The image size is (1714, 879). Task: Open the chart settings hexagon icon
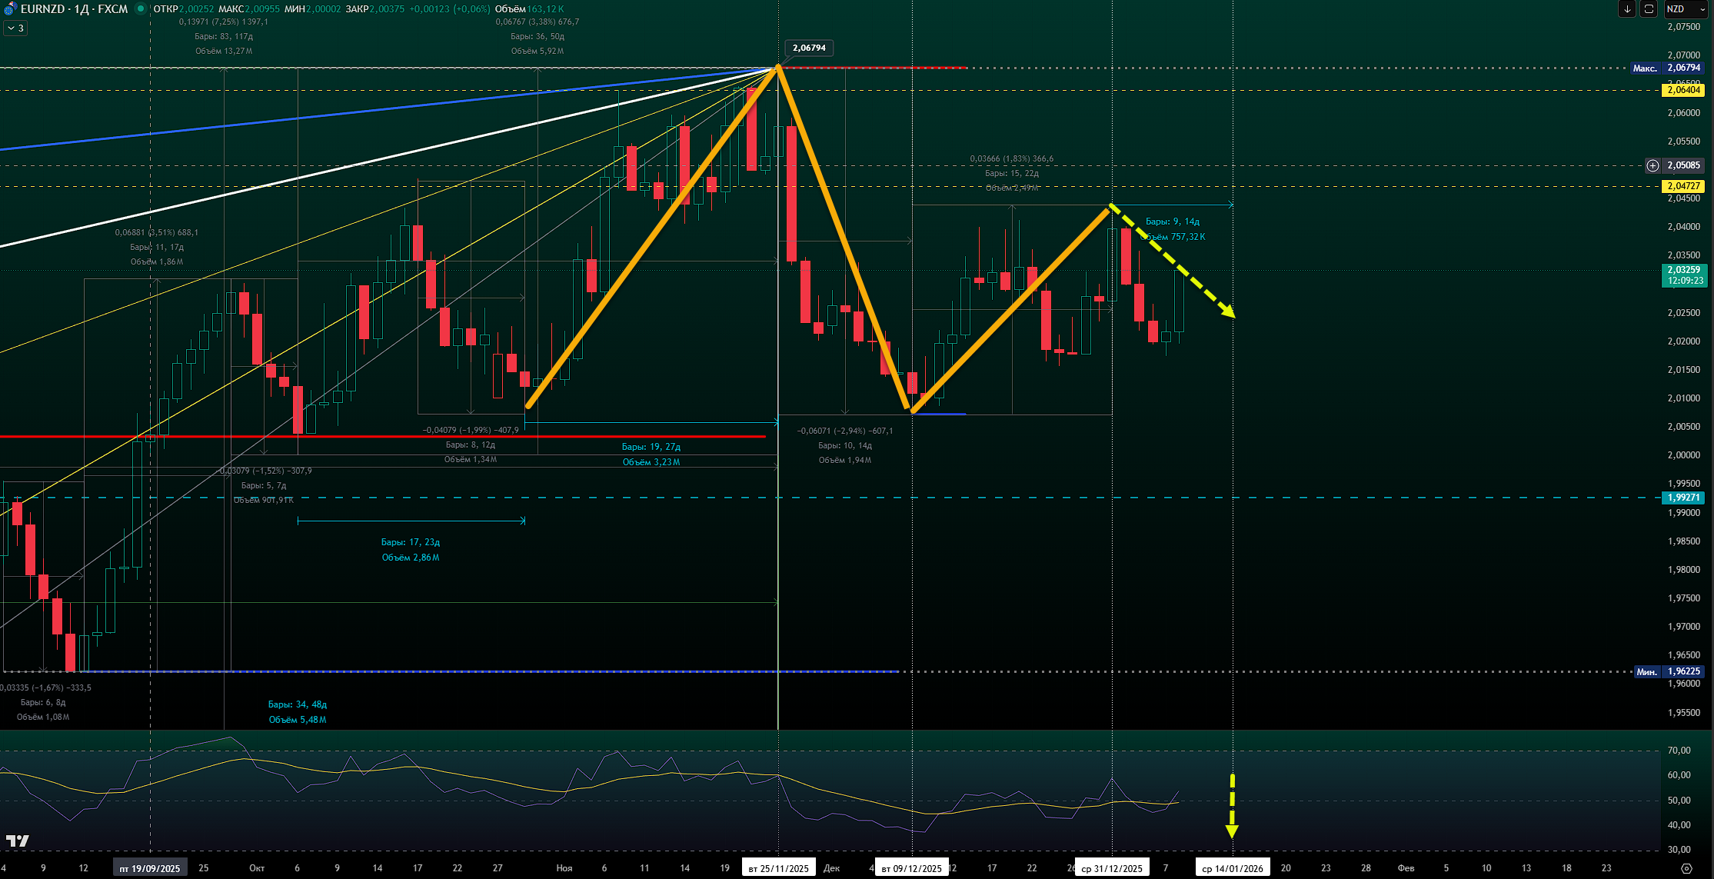[x=1686, y=868]
